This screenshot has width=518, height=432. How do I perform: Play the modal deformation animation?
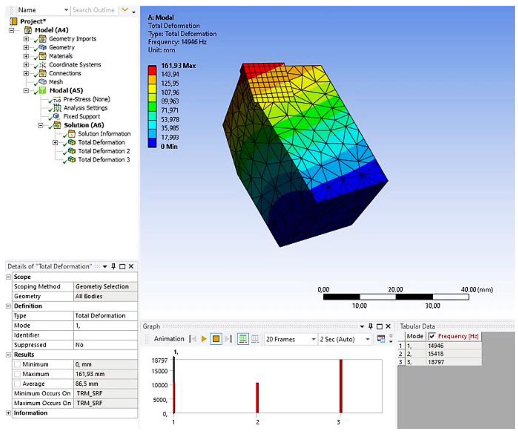(204, 339)
